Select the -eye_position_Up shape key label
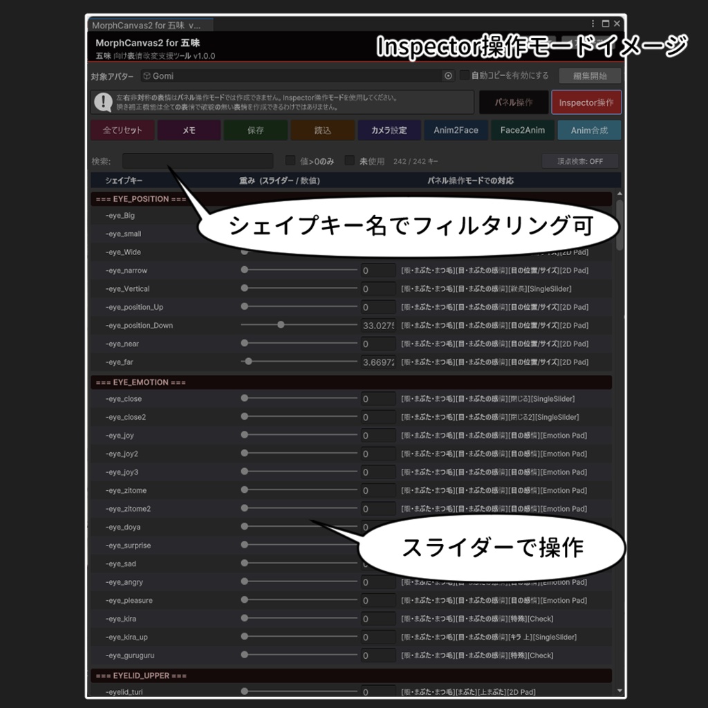 [x=134, y=308]
